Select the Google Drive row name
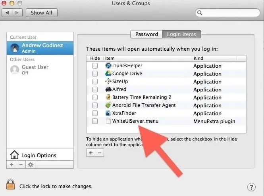The image size is (264, 196). 127,73
